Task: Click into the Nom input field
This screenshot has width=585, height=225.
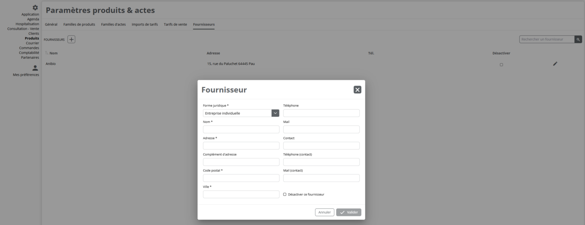Action: (x=241, y=130)
